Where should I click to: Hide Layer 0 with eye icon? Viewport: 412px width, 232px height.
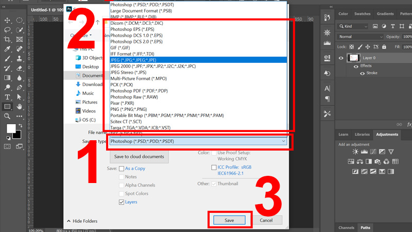341,58
